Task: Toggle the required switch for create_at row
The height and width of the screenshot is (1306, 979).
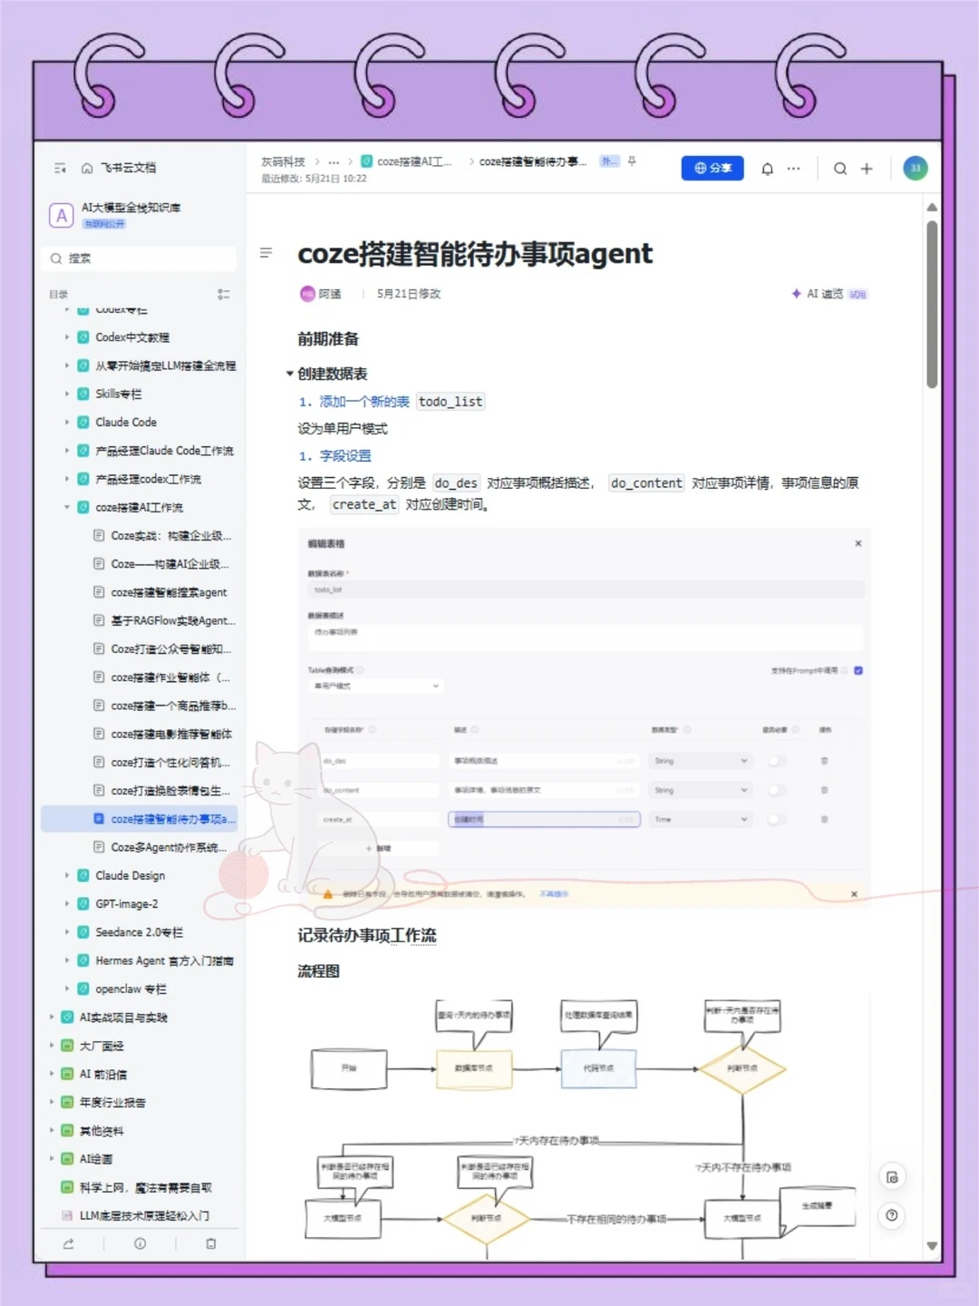Action: coord(776,819)
